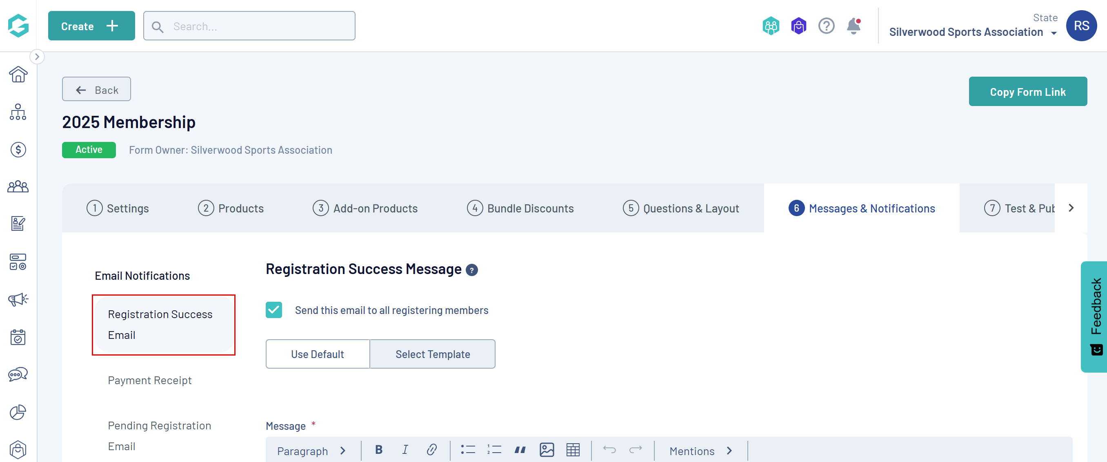Image resolution: width=1107 pixels, height=462 pixels.
Task: Click the megaphone communications sidebar icon
Action: (18, 299)
